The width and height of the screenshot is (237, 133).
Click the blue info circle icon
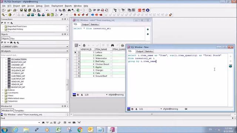[x=148, y=10]
